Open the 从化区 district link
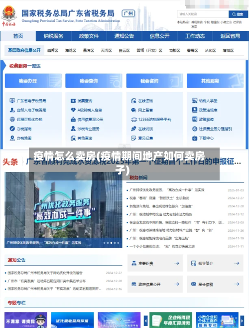 pyautogui.click(x=210, y=50)
